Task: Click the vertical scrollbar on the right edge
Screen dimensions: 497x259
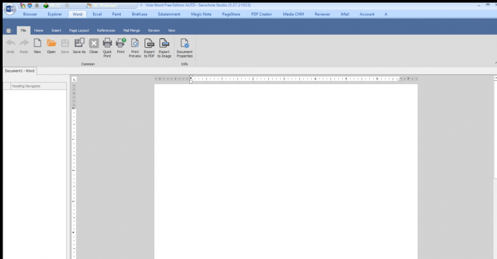Action: pyautogui.click(x=495, y=168)
